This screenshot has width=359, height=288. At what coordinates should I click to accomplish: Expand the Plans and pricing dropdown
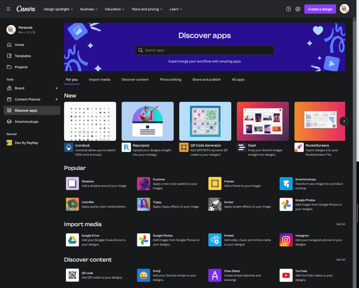(x=147, y=9)
